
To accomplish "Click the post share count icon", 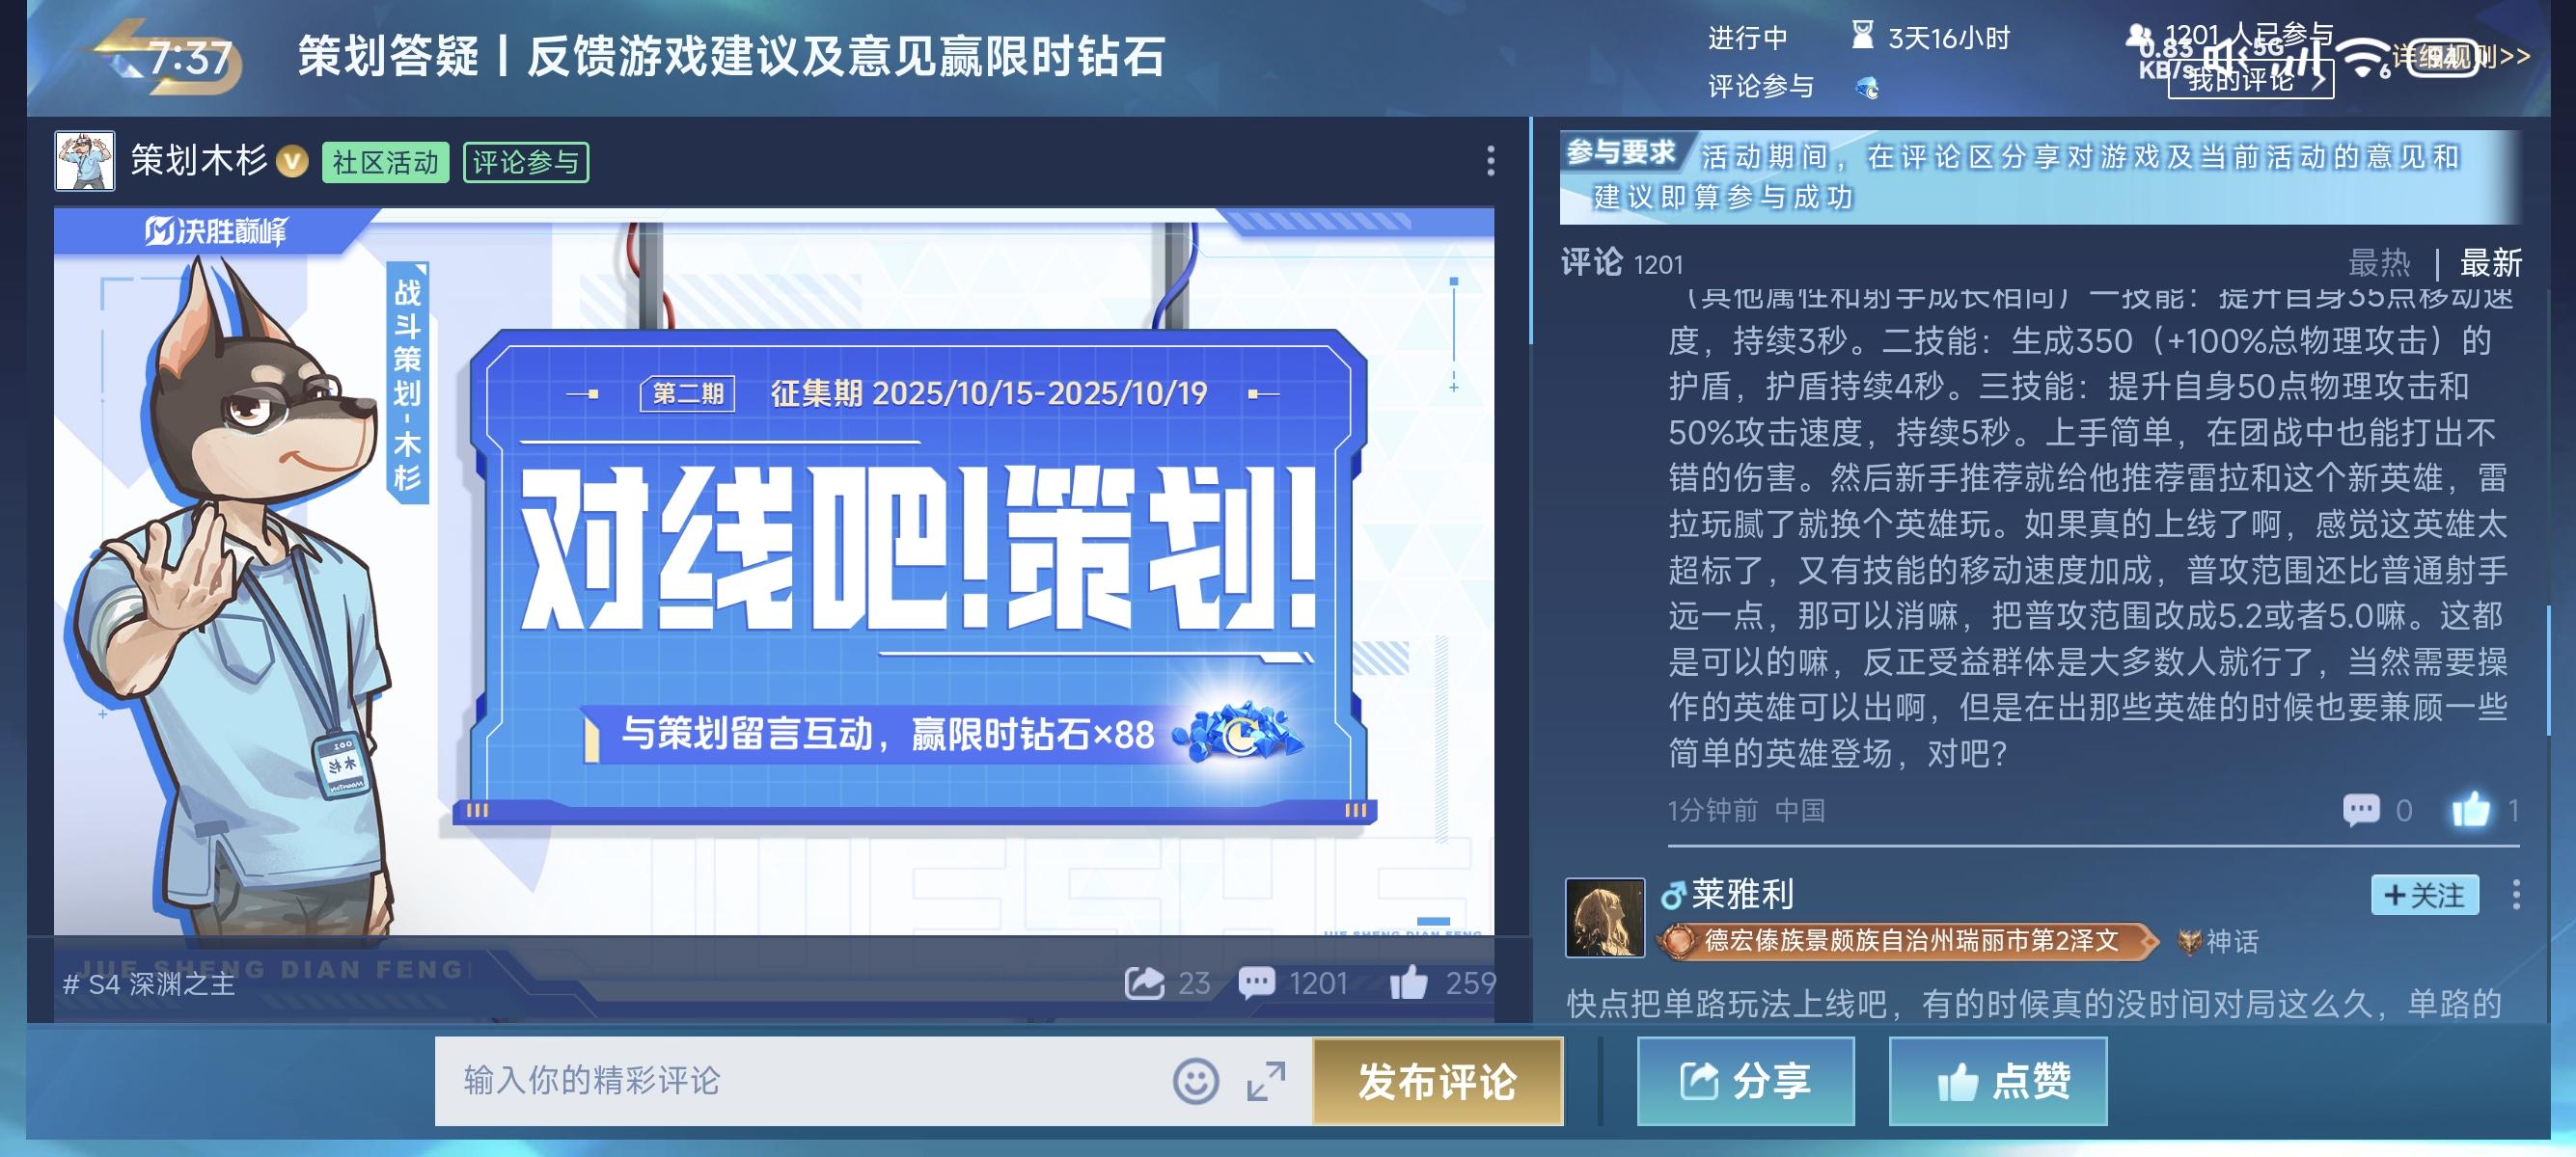I will point(1144,983).
